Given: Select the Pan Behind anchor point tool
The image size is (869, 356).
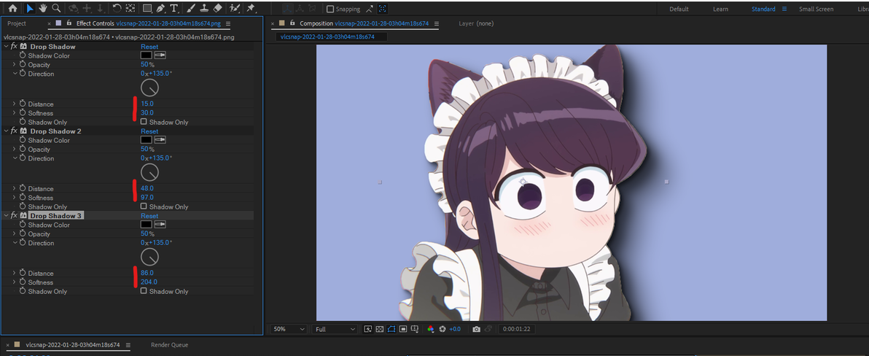Looking at the screenshot, I should coord(130,8).
